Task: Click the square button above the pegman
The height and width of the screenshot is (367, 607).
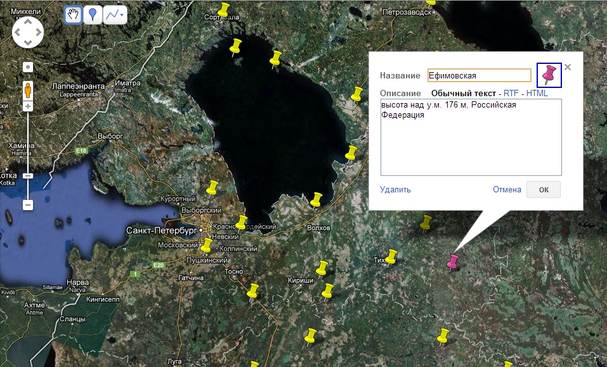Action: click(28, 67)
